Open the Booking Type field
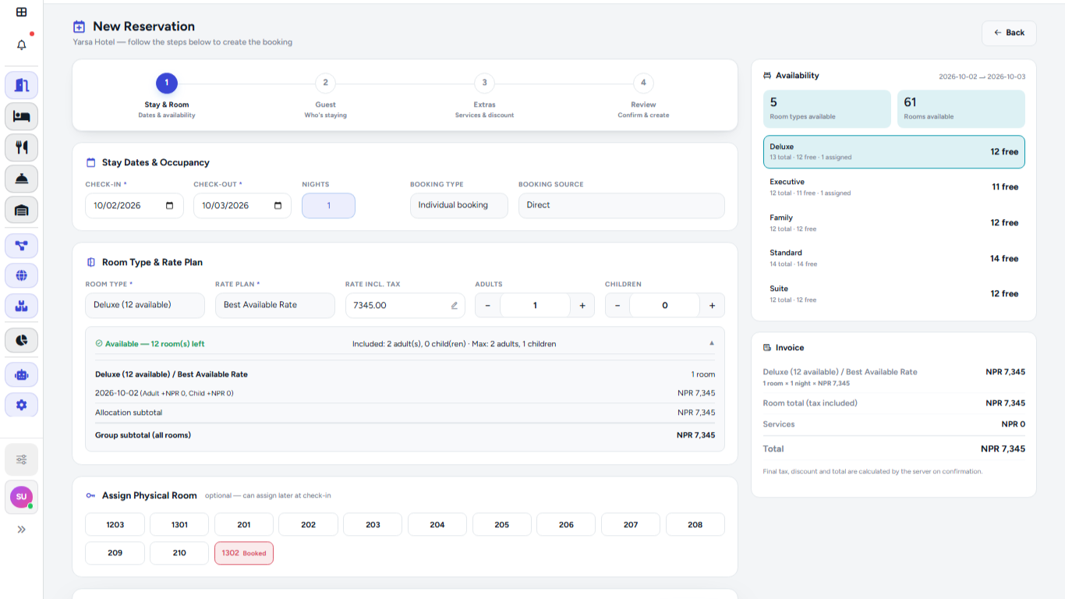This screenshot has width=1065, height=599. [459, 205]
